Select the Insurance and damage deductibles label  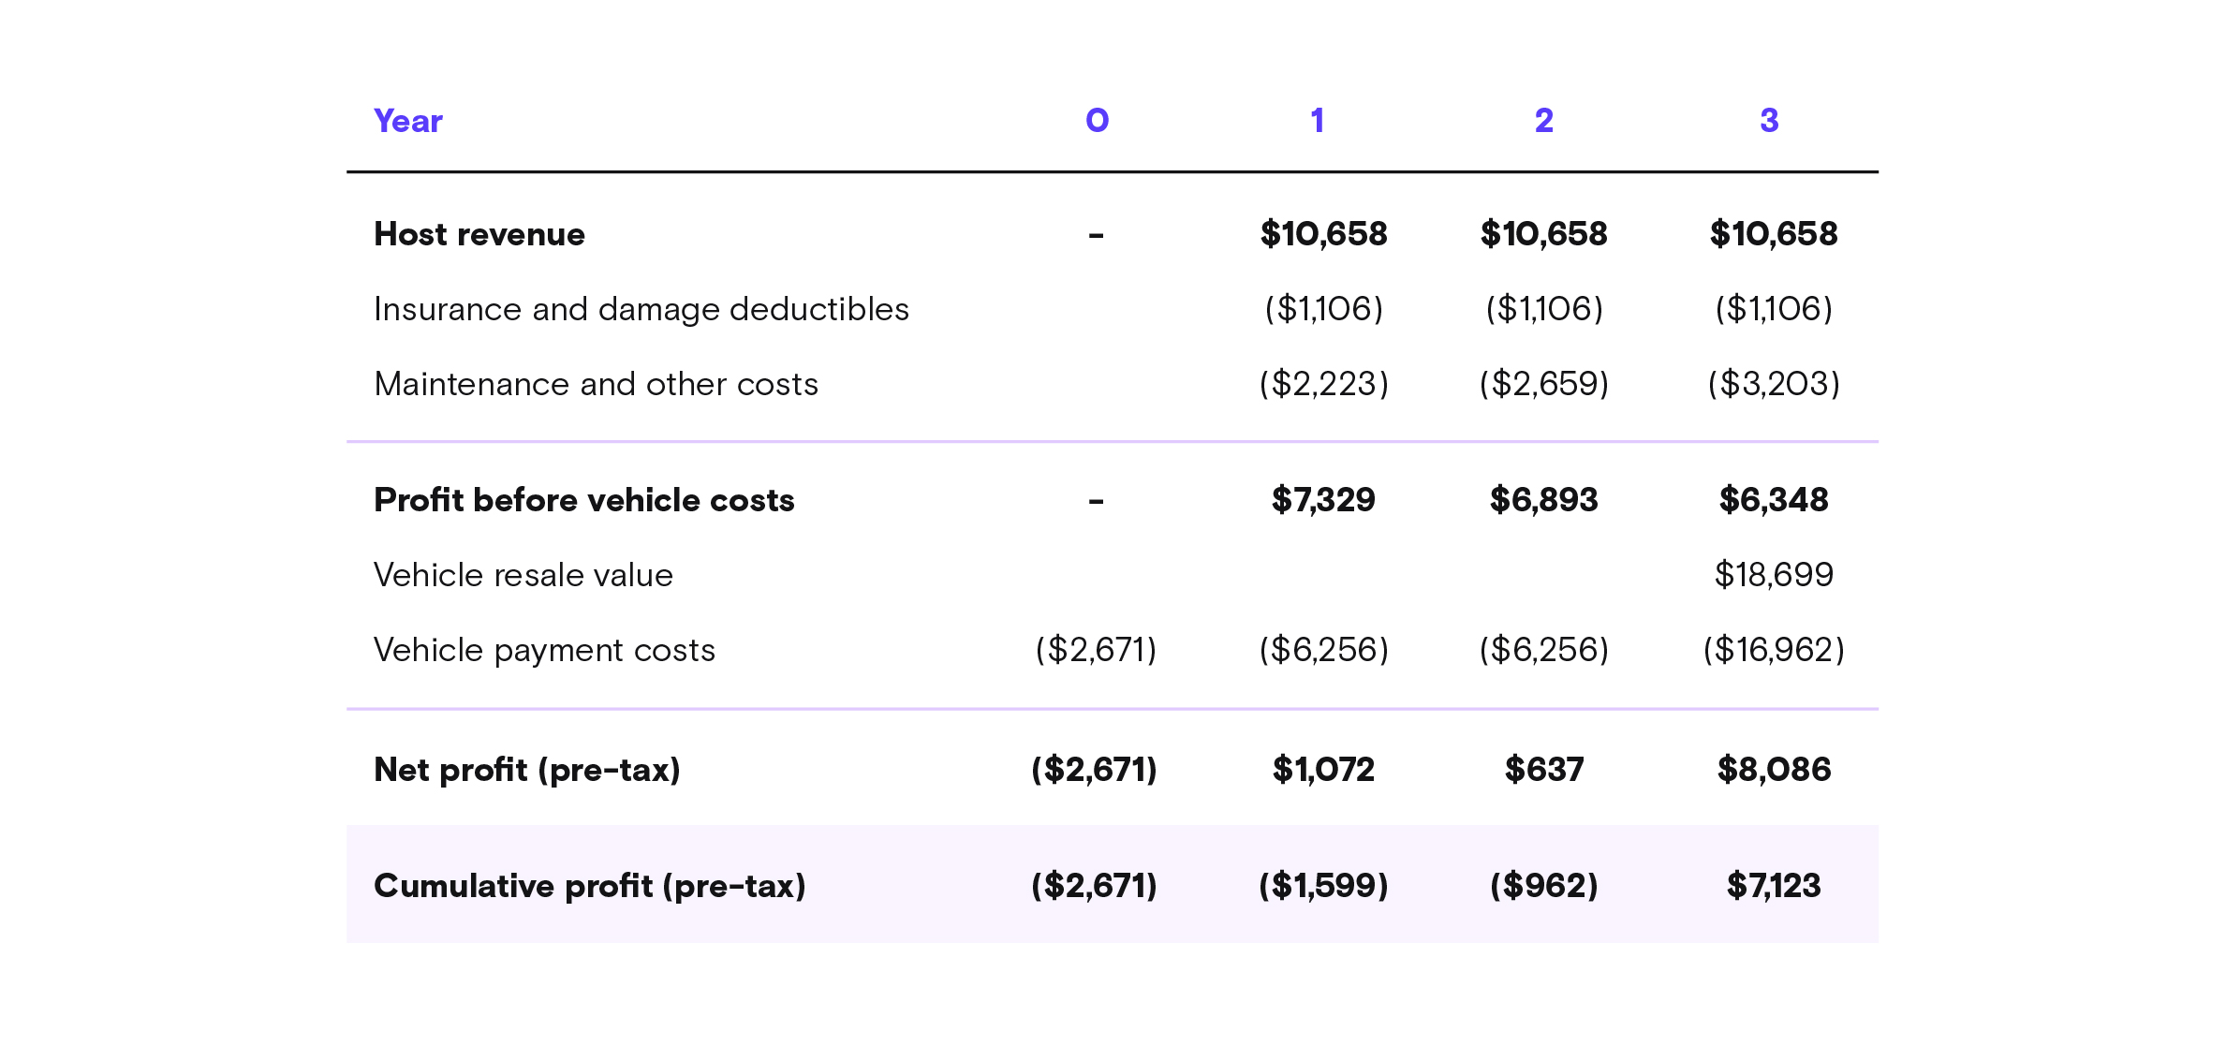pyautogui.click(x=641, y=309)
